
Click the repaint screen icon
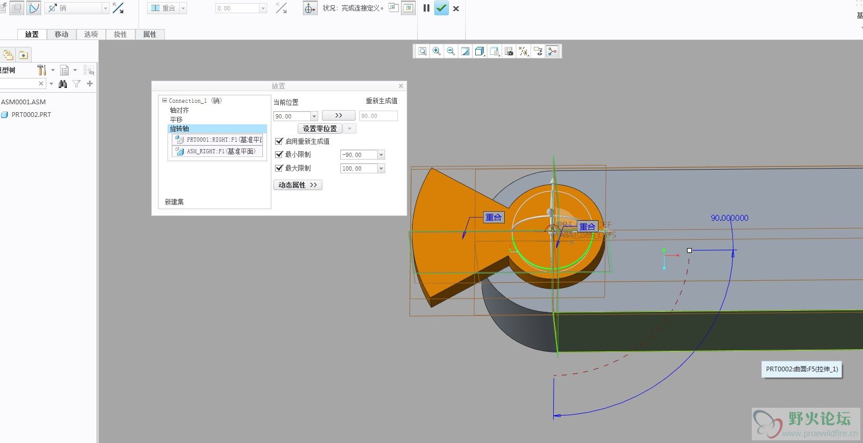tap(465, 51)
